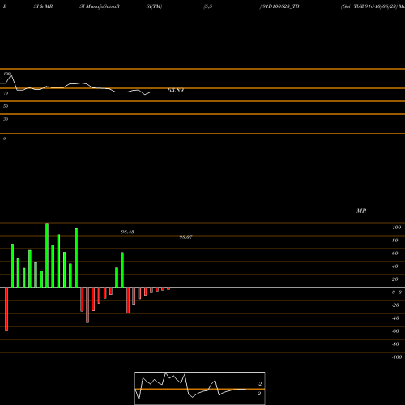Click the "SI MunafaSutraR" header text
Image resolution: width=405 pixels, height=405 pixels.
100,6
